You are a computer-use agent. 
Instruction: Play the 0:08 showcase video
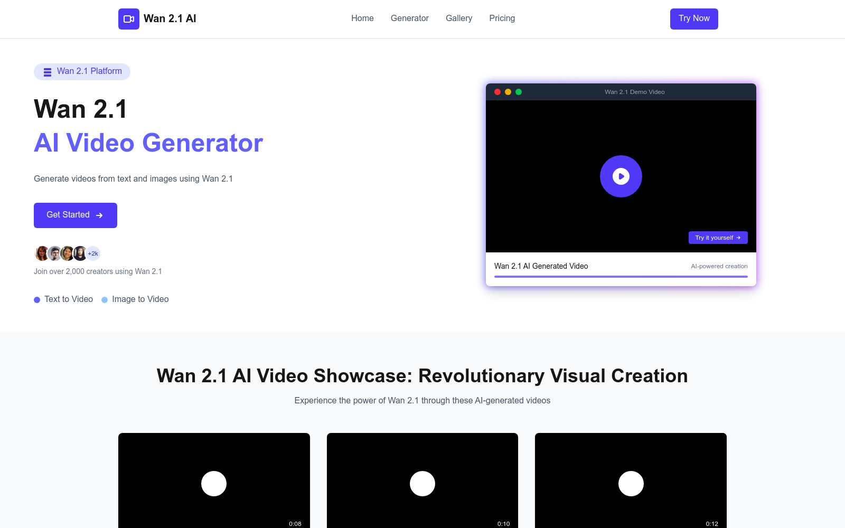(214, 484)
